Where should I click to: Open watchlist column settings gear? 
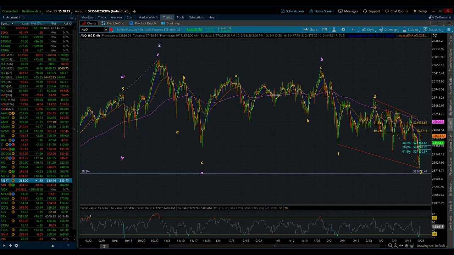(x=71, y=23)
